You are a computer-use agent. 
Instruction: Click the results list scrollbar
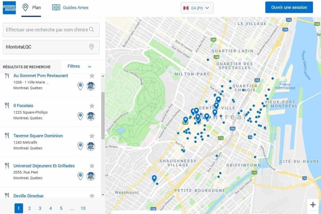(x=103, y=116)
